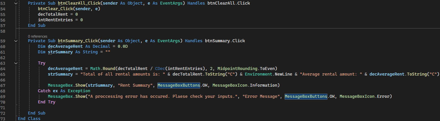The height and width of the screenshot is (121, 440).
Task: Click the "Rent Summary" string literal
Action: [x=136, y=85]
